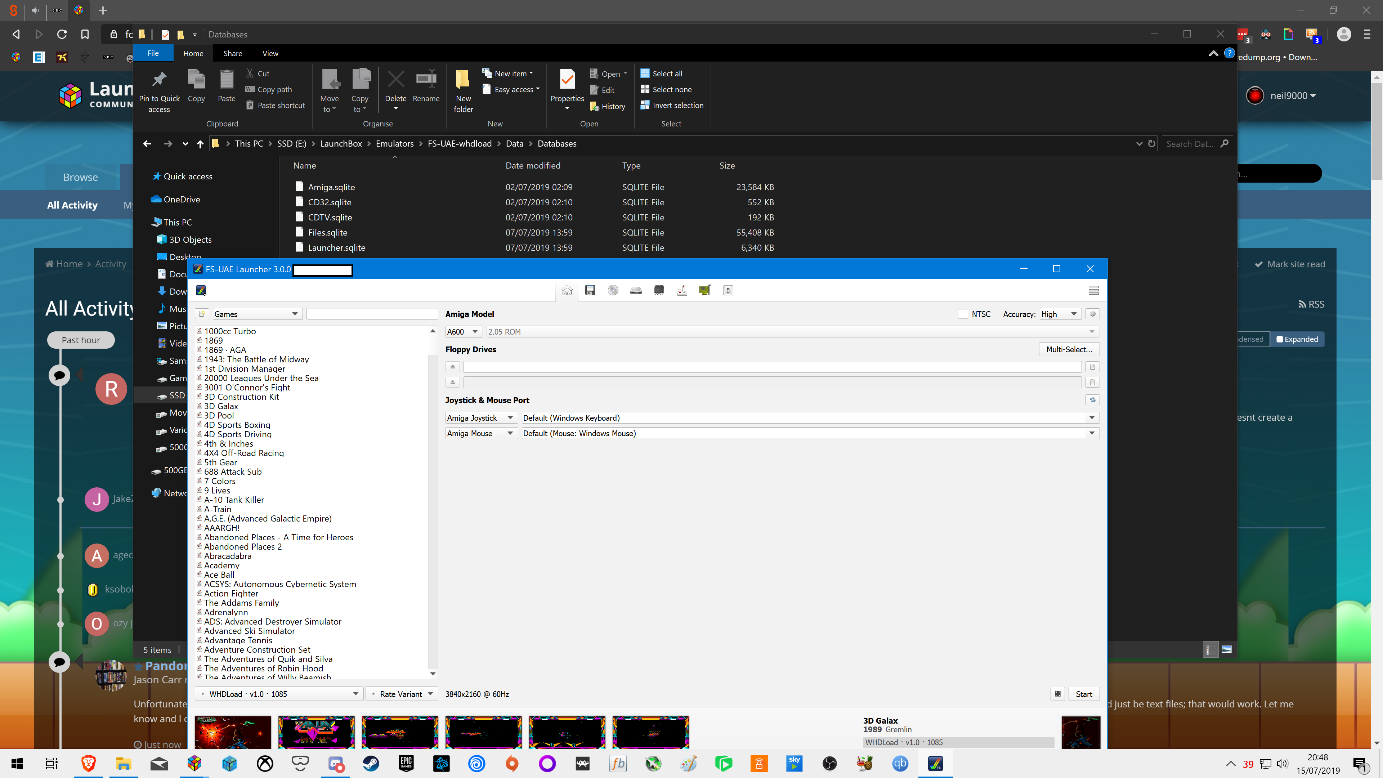This screenshot has width=1383, height=778.
Task: Open Steam from the taskbar
Action: 371,764
